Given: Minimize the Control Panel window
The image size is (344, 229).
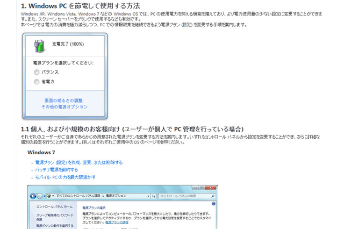Looking at the screenshot, I should [195, 188].
